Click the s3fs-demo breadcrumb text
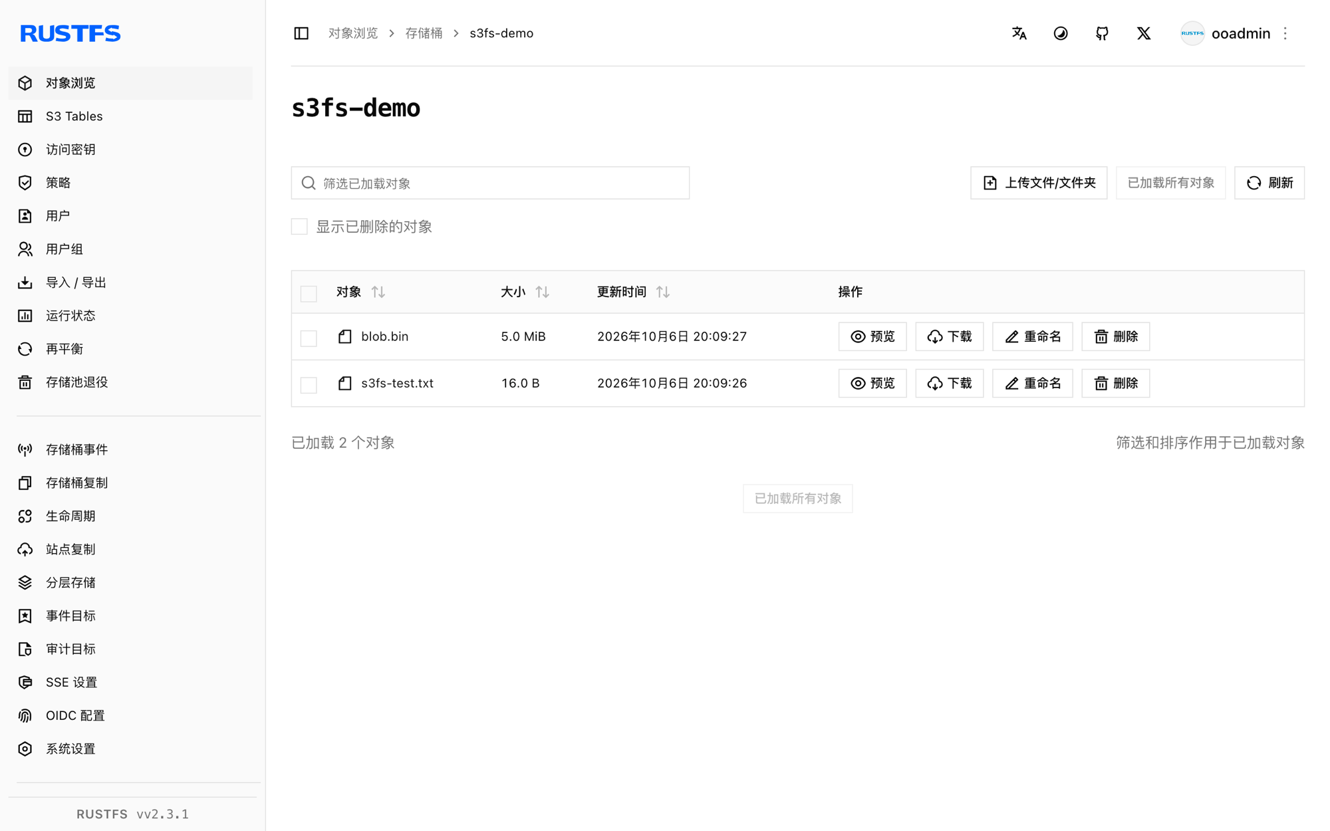 (x=501, y=33)
